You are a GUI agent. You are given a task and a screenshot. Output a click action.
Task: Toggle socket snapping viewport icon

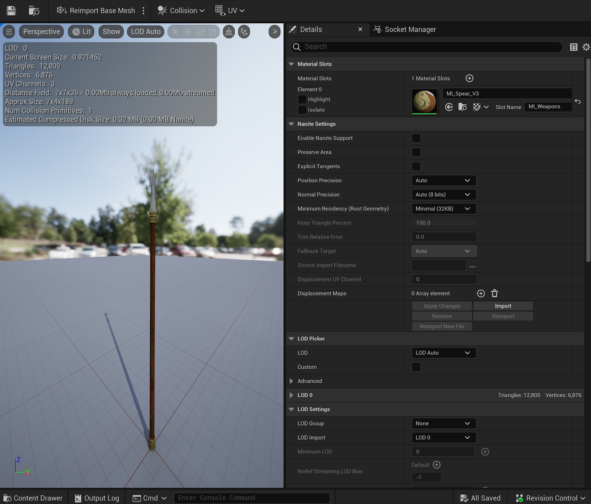[x=229, y=32]
